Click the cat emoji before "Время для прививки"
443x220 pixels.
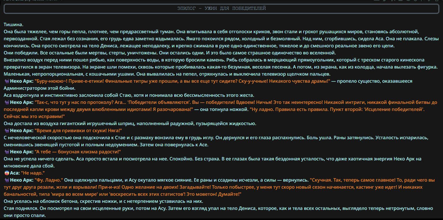click(6, 131)
